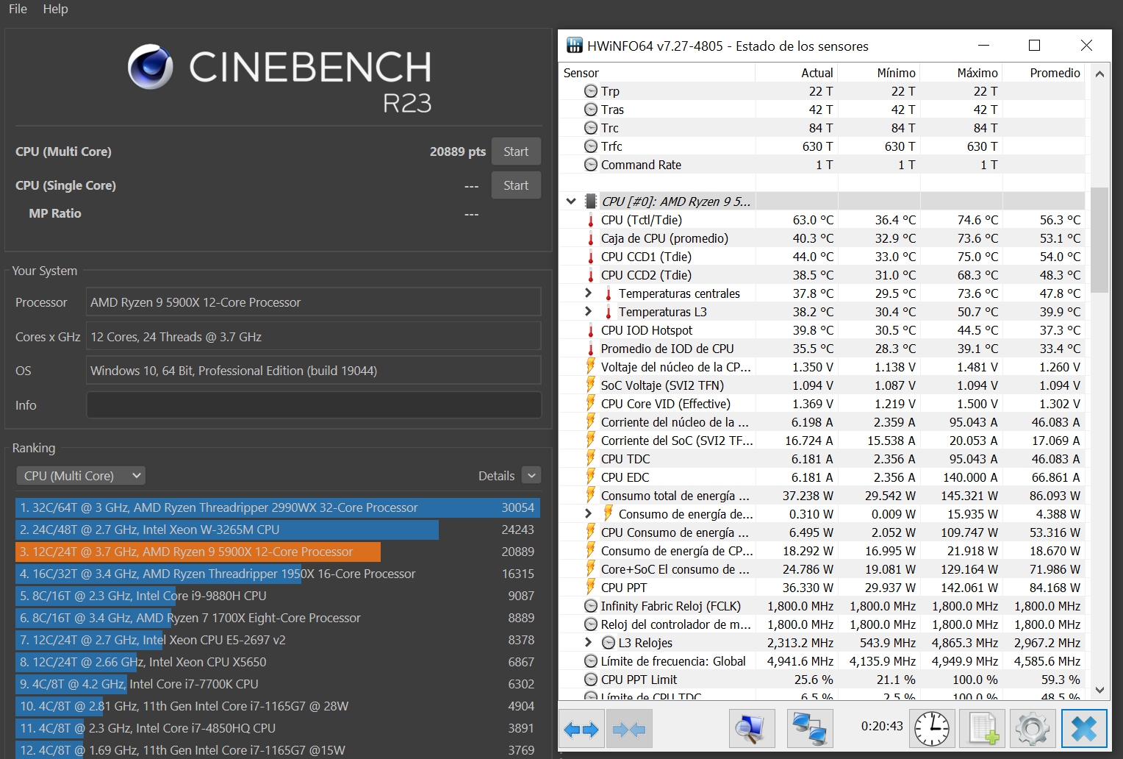1123x759 pixels.
Task: Click the blue X close sensors icon
Action: coord(1084,729)
